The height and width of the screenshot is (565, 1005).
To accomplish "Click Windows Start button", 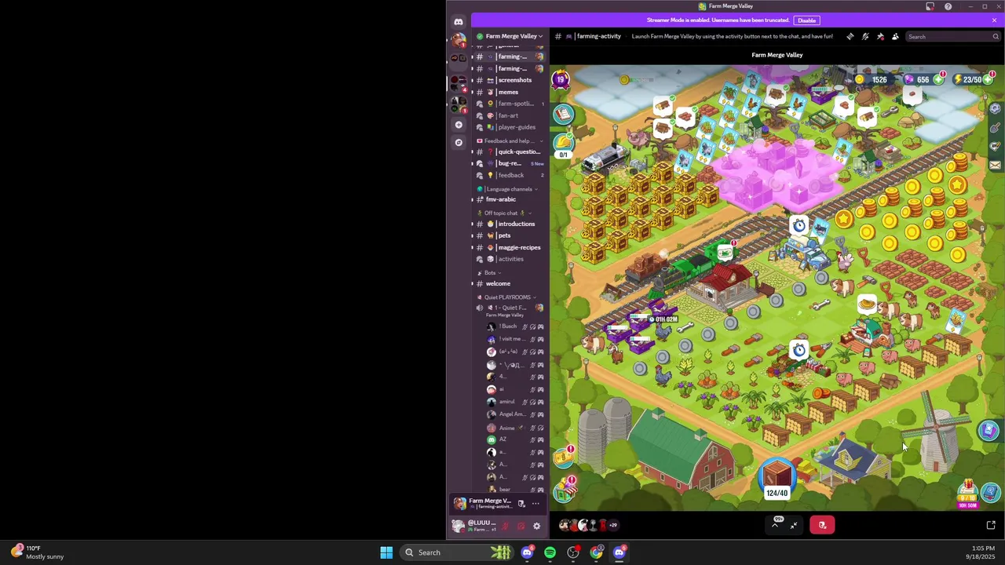I will coord(386,552).
